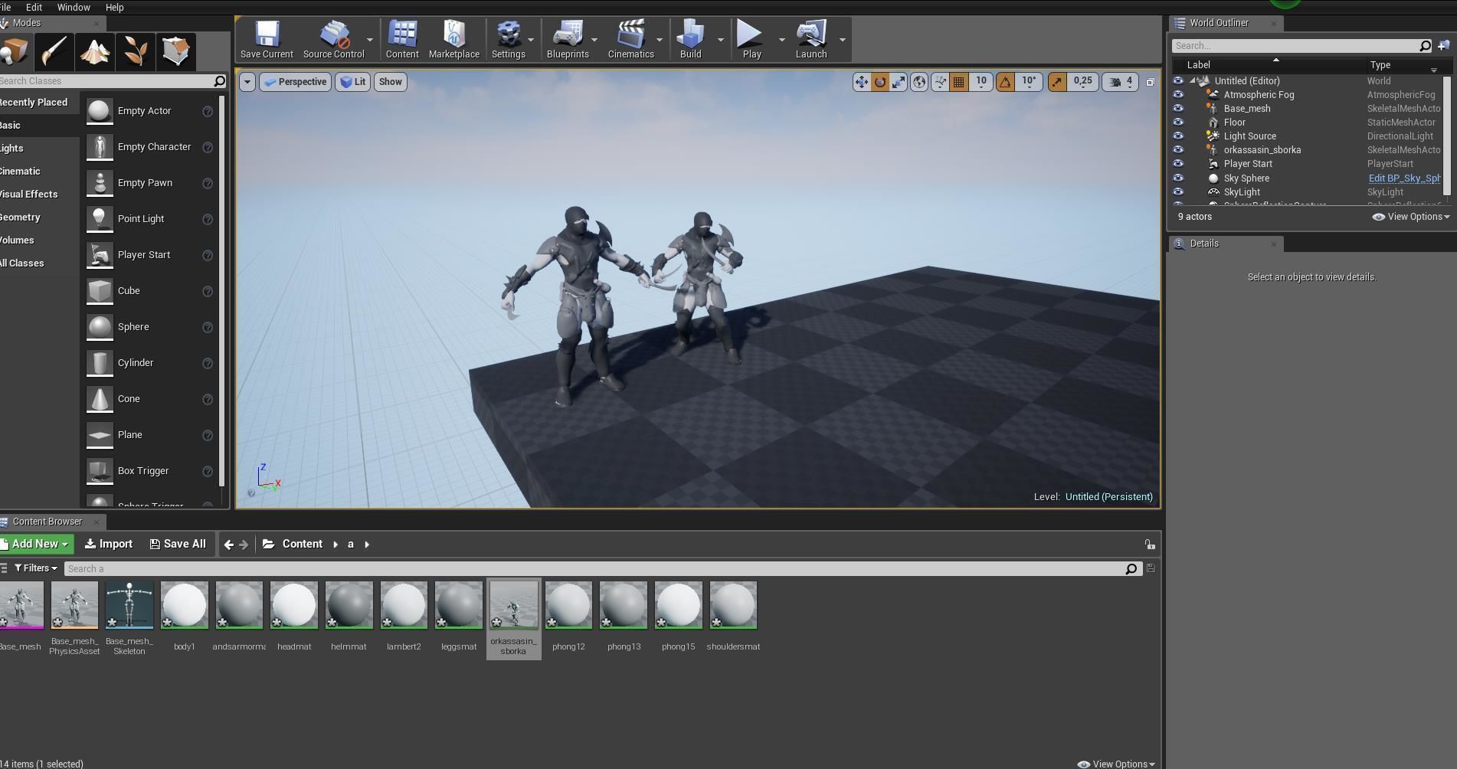Click Save All in the Content Browser
The height and width of the screenshot is (769, 1457).
pyautogui.click(x=178, y=545)
